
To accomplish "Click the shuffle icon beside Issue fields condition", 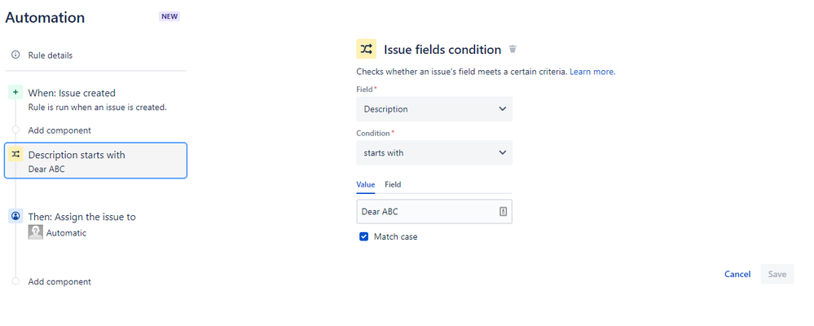I will [x=366, y=50].
